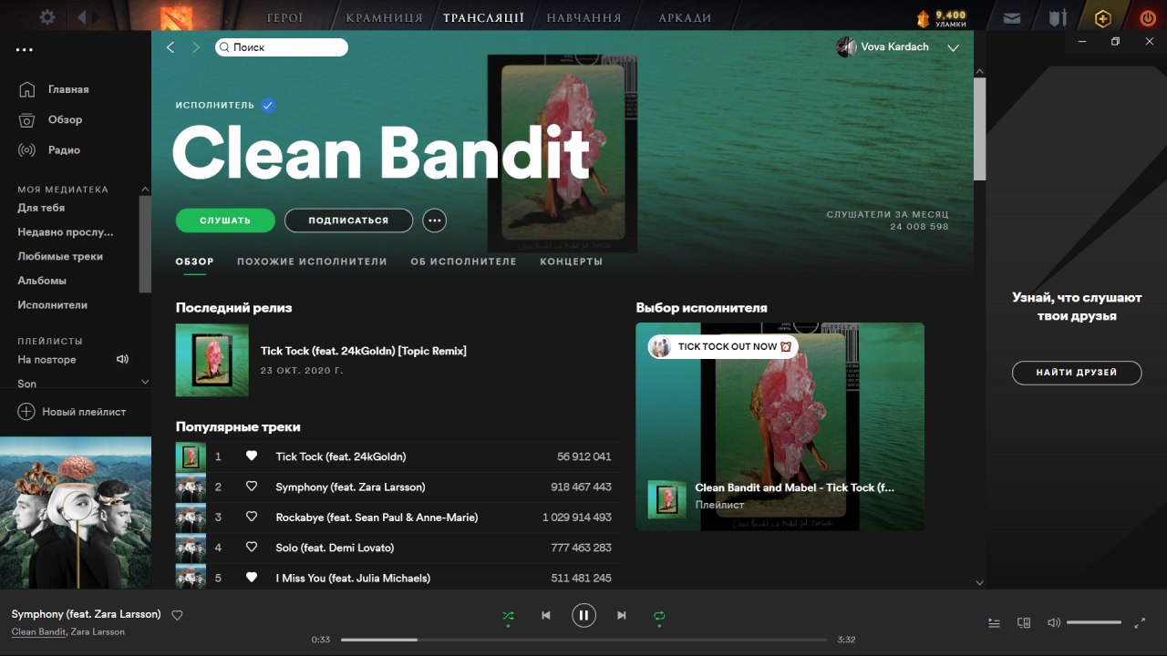Switch to Об исполнителе tab
Screen dimensions: 1167x656
coord(463,261)
